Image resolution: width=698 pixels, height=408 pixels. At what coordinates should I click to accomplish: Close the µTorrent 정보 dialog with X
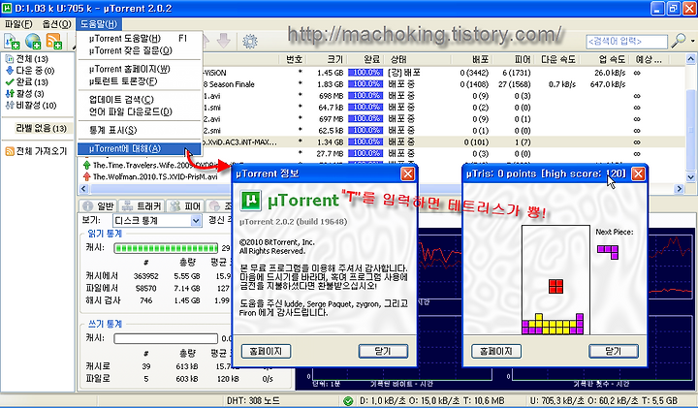point(407,174)
